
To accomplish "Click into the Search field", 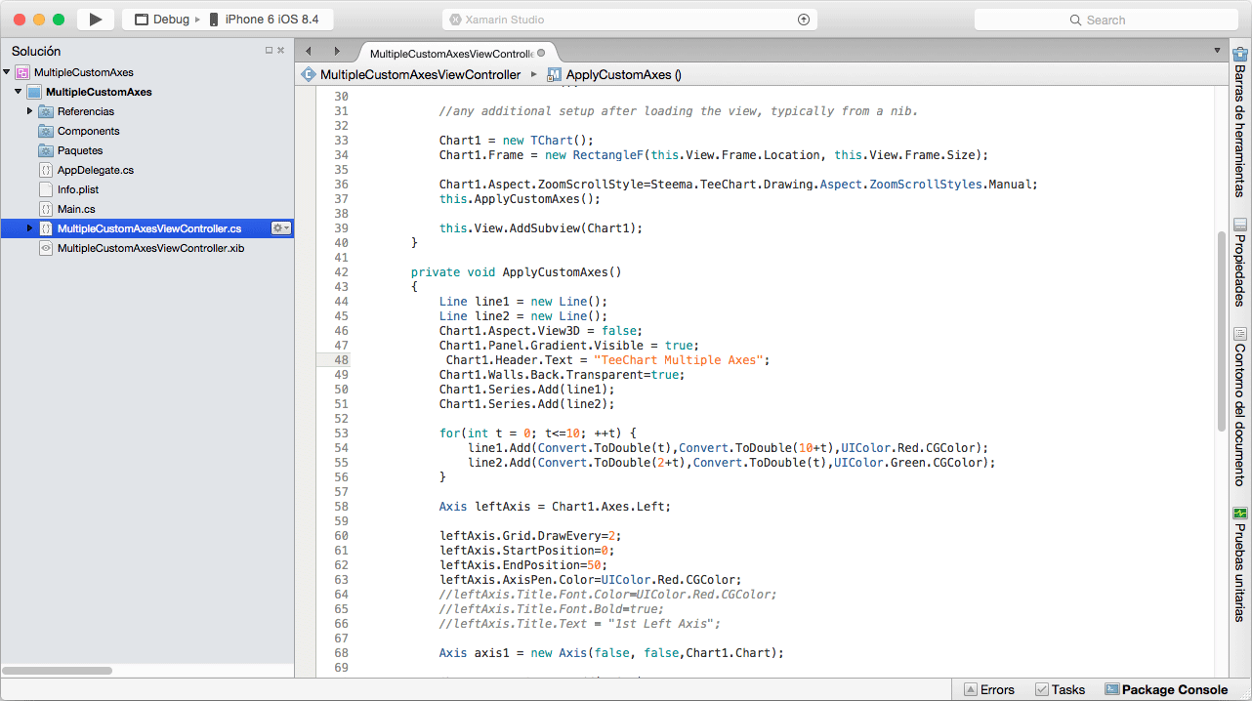I will pos(1105,20).
